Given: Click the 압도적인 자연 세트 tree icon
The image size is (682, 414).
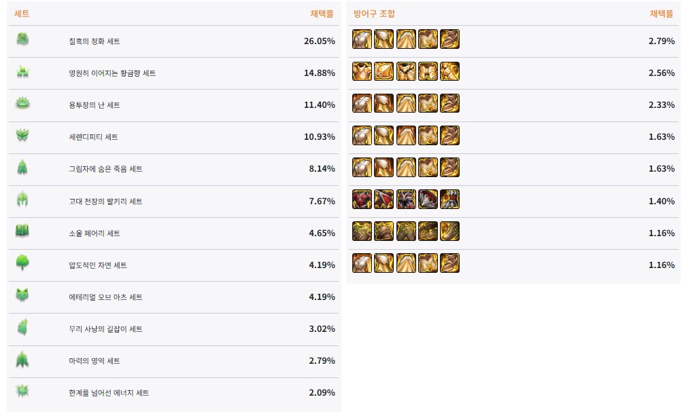Looking at the screenshot, I should [22, 263].
